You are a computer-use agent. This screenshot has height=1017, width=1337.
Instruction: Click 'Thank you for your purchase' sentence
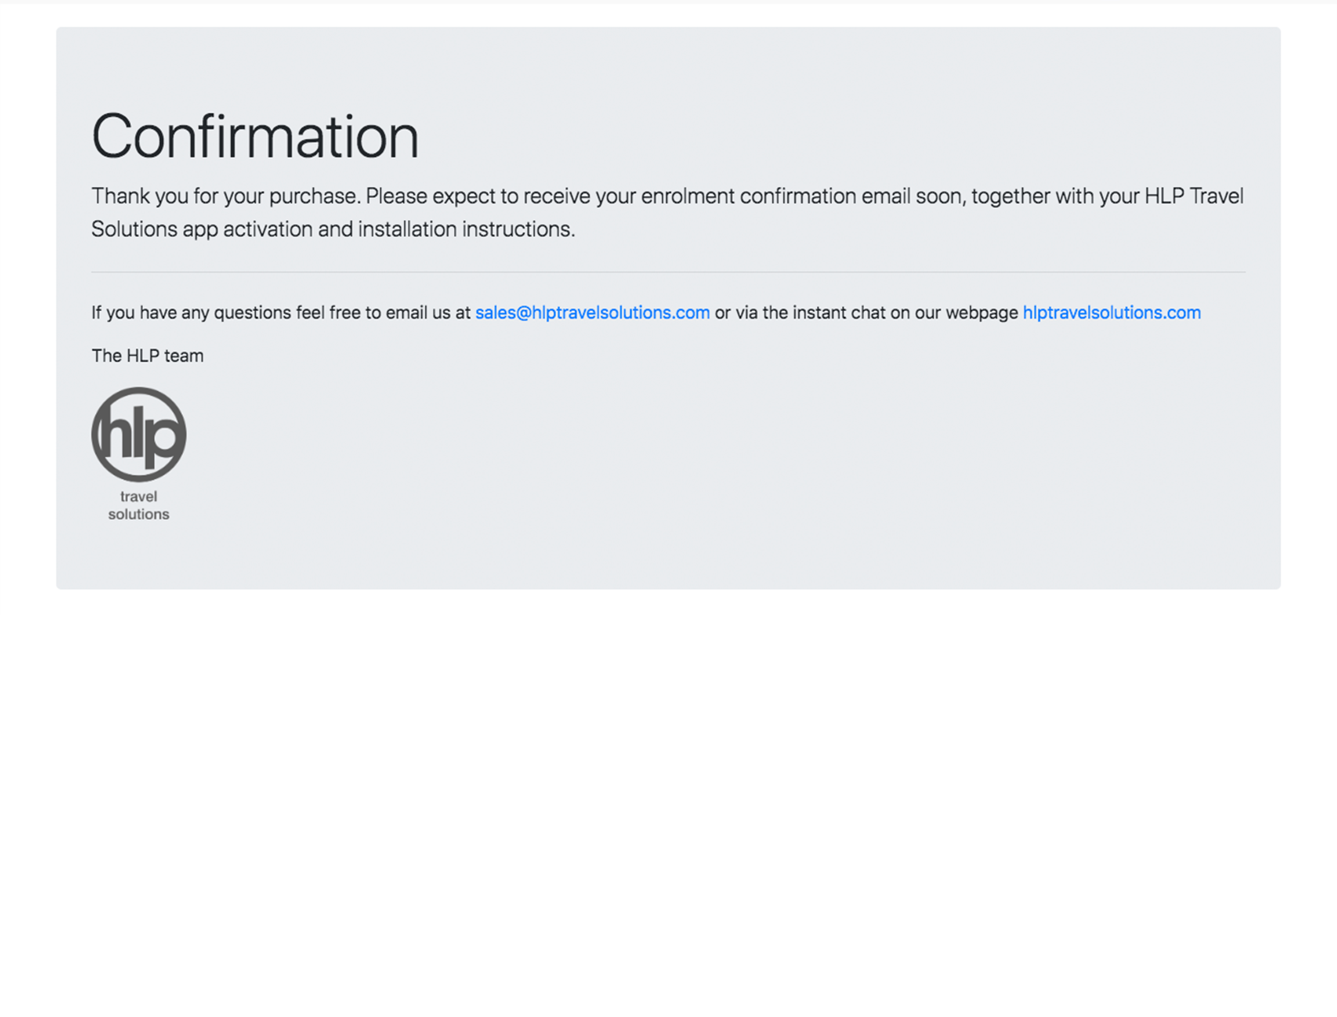(226, 196)
